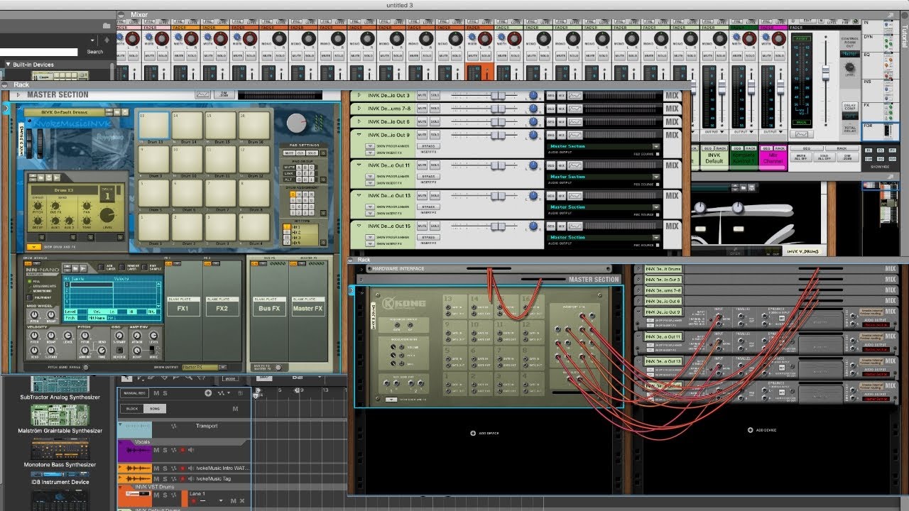This screenshot has height=511, width=909.
Task: Select INVK Default mixer channel label
Action: pyautogui.click(x=714, y=158)
